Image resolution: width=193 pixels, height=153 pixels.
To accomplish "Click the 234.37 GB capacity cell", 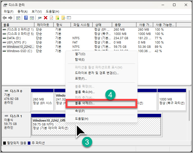I will click(x=121, y=38).
